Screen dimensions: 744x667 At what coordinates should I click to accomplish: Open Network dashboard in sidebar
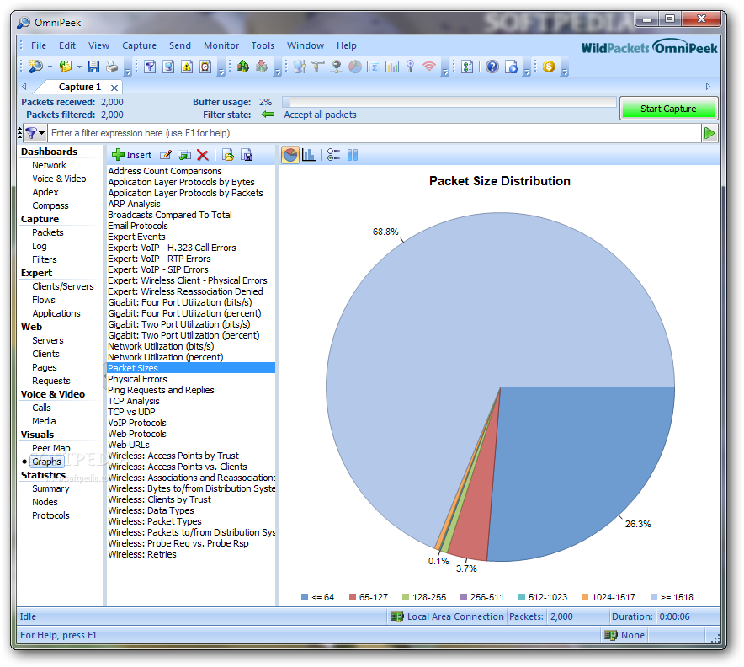click(49, 165)
